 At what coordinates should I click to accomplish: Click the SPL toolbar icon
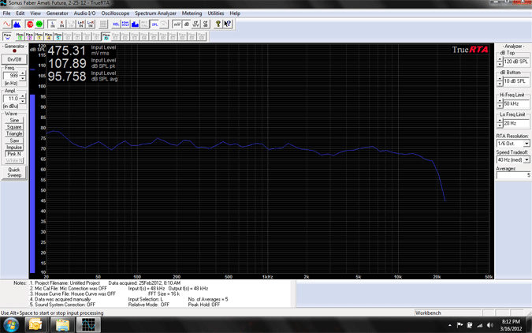(x=154, y=24)
